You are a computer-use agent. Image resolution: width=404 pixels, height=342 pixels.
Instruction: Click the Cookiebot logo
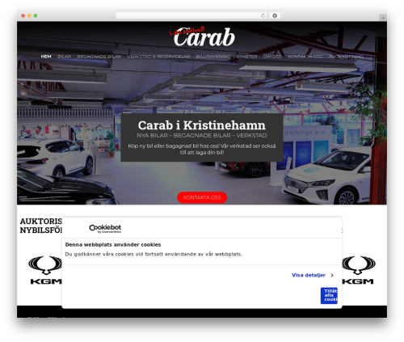click(x=105, y=229)
